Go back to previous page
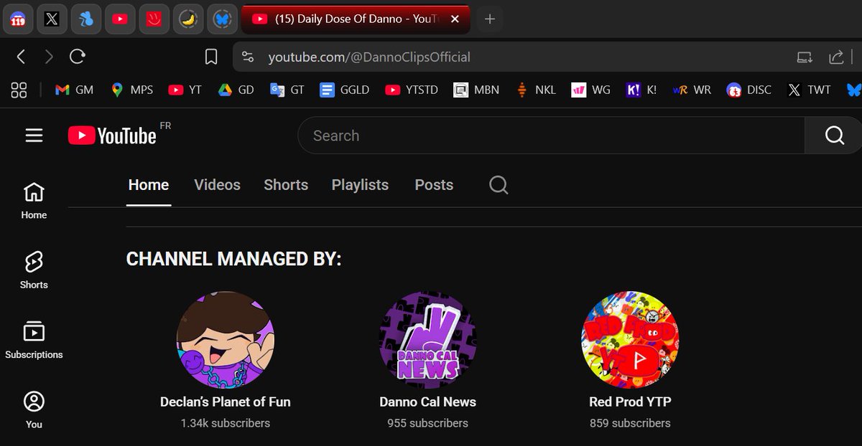The height and width of the screenshot is (446, 862). tap(21, 57)
